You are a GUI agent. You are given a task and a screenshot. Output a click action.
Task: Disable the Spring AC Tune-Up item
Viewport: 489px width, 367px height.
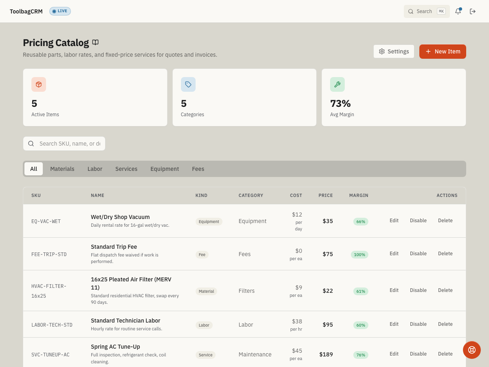click(418, 354)
